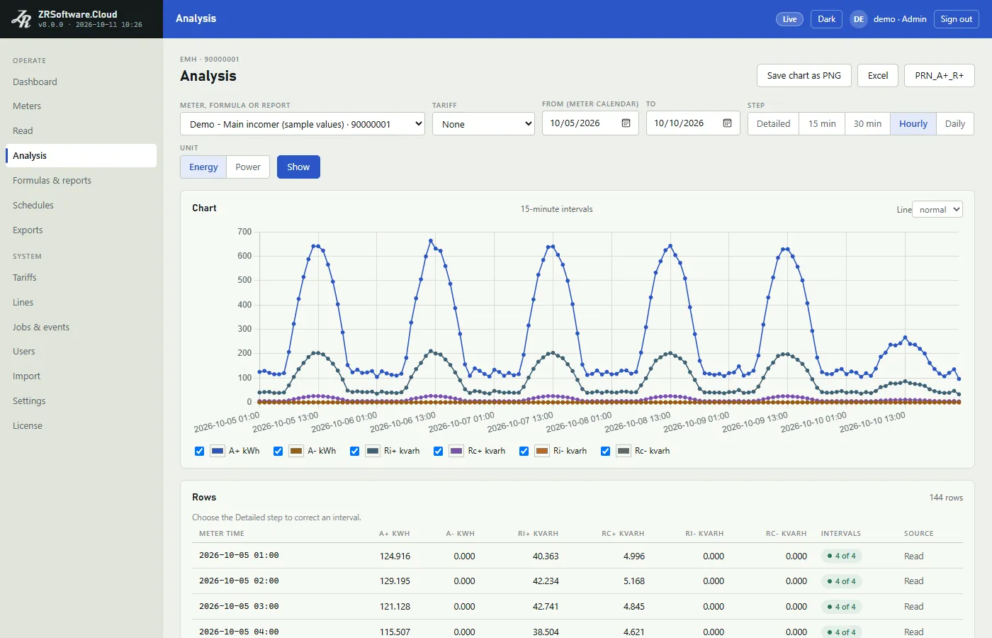
Task: Toggle the Rc- kvarh series checkbox
Action: tap(606, 451)
